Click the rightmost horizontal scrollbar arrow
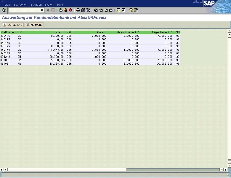The image size is (231, 178). click(x=226, y=170)
